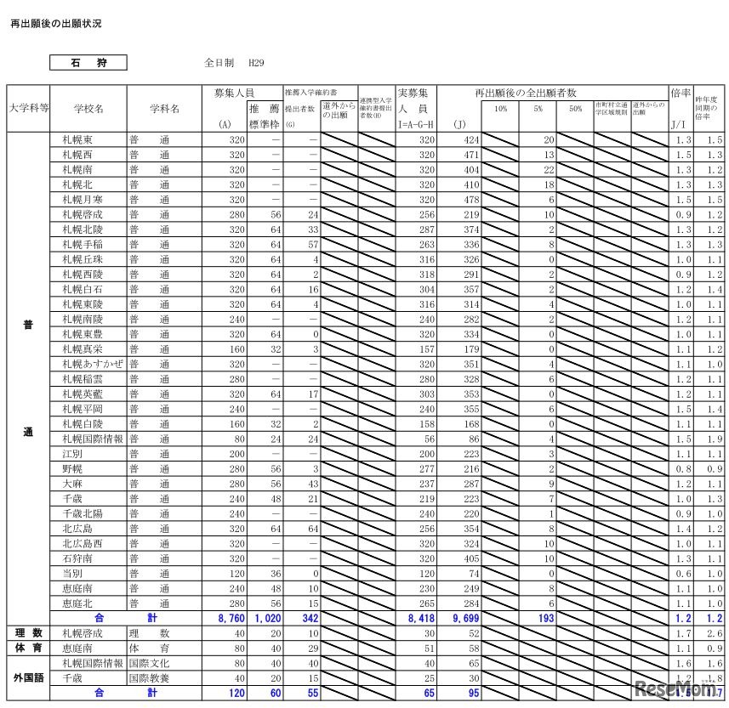Viewport: 729px width, 708px height.
Task: Select the boxed 石狩 district label
Action: 88,63
